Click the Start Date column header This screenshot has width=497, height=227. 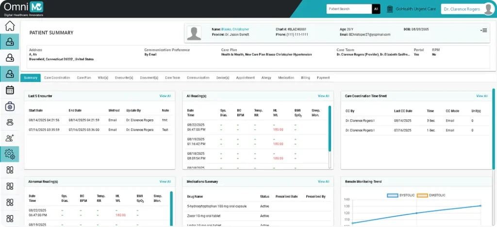point(35,111)
